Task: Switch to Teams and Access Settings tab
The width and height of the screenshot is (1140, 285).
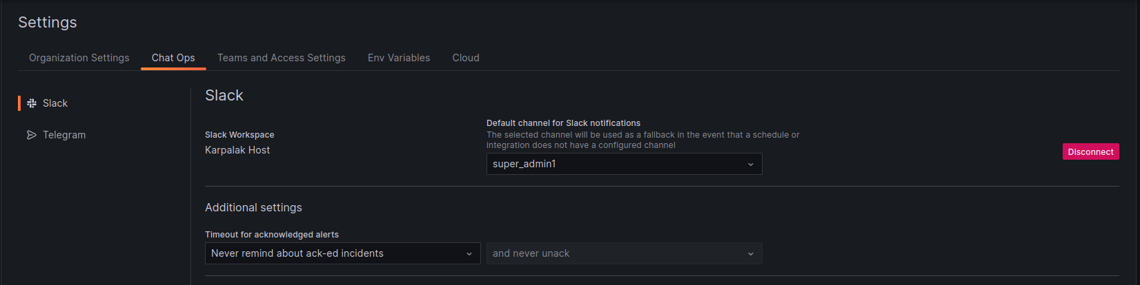Action: [x=282, y=58]
